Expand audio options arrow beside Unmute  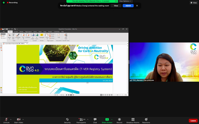(x=11, y=119)
